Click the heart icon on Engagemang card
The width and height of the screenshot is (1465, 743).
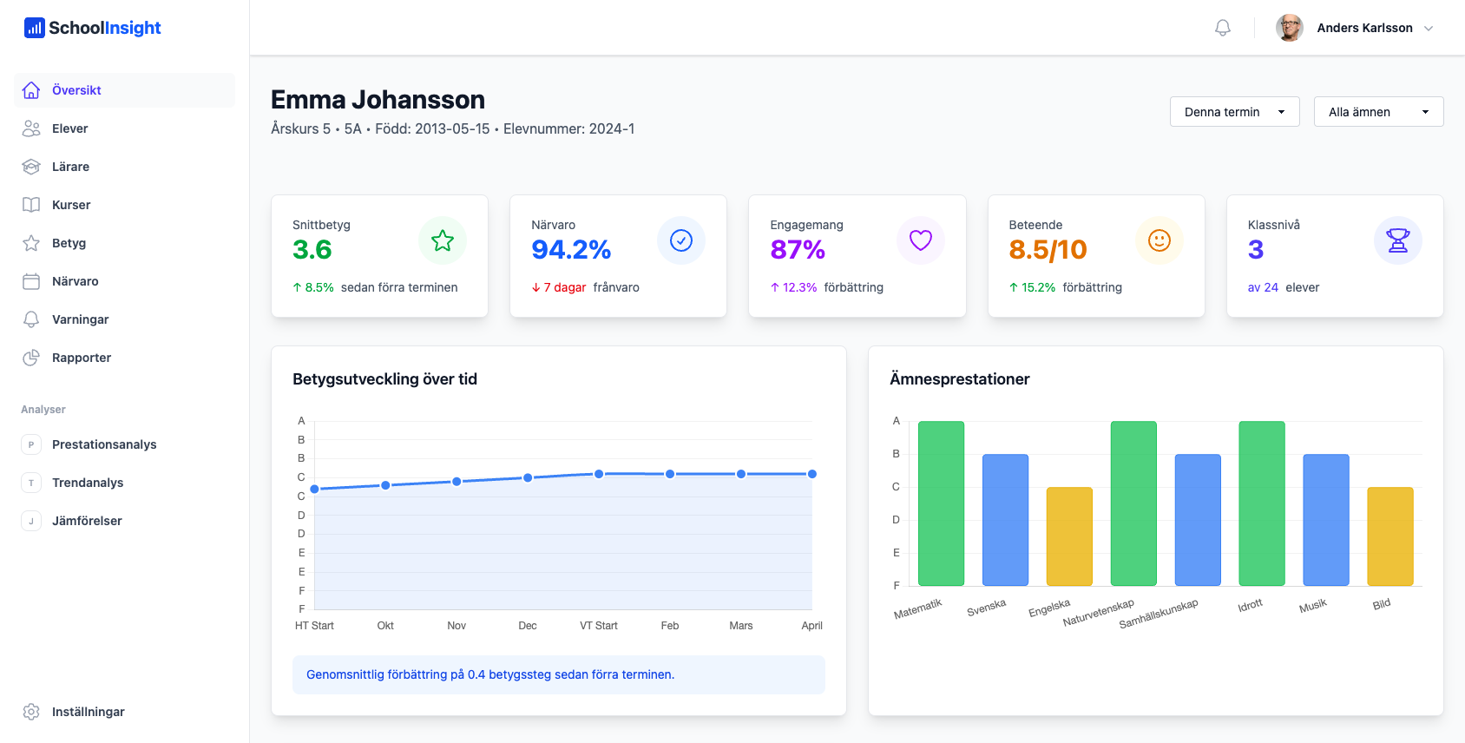920,240
